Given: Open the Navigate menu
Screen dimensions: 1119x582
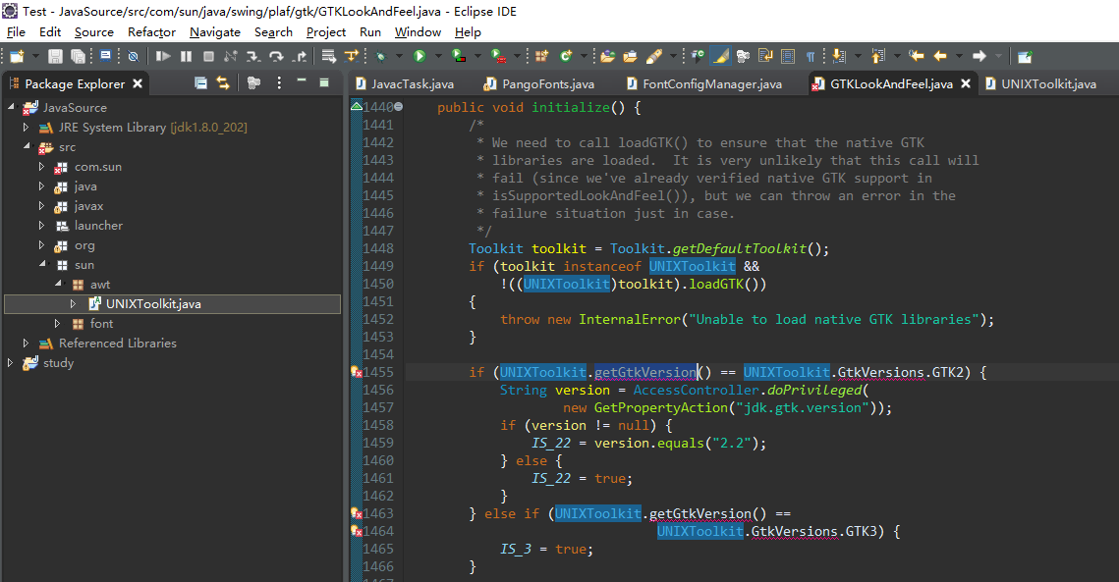Looking at the screenshot, I should [x=215, y=32].
